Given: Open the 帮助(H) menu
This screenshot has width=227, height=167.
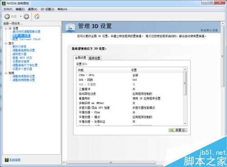Looking at the screenshot, I should click(x=62, y=10).
